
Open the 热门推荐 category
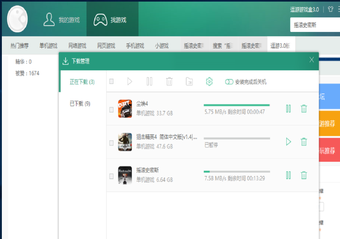pyautogui.click(x=19, y=46)
